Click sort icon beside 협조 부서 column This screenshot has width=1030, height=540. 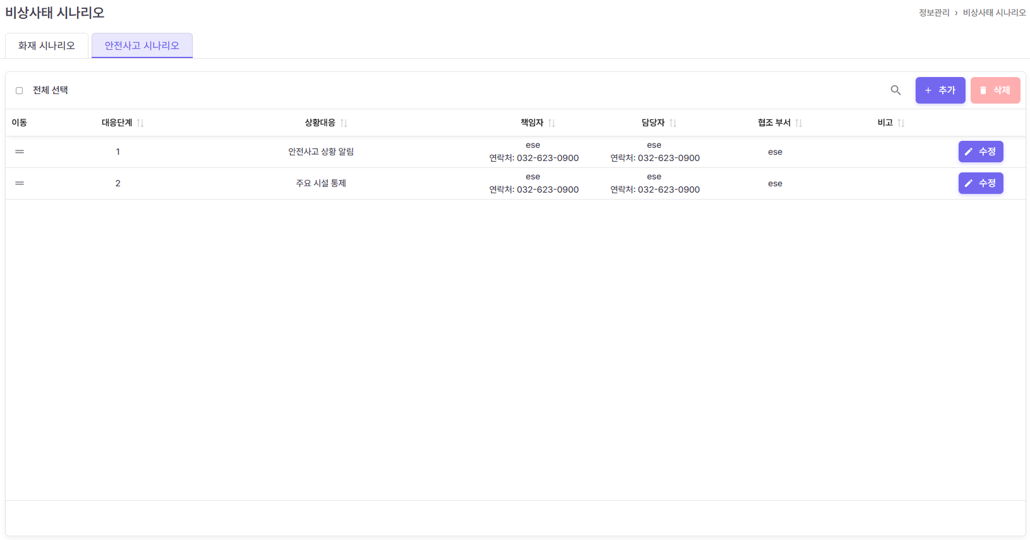pos(799,123)
